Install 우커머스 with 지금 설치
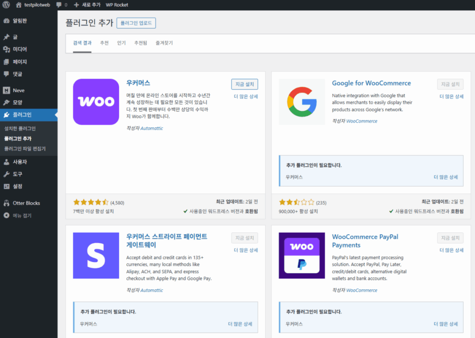Viewport: 475px width, 338px height. point(244,84)
